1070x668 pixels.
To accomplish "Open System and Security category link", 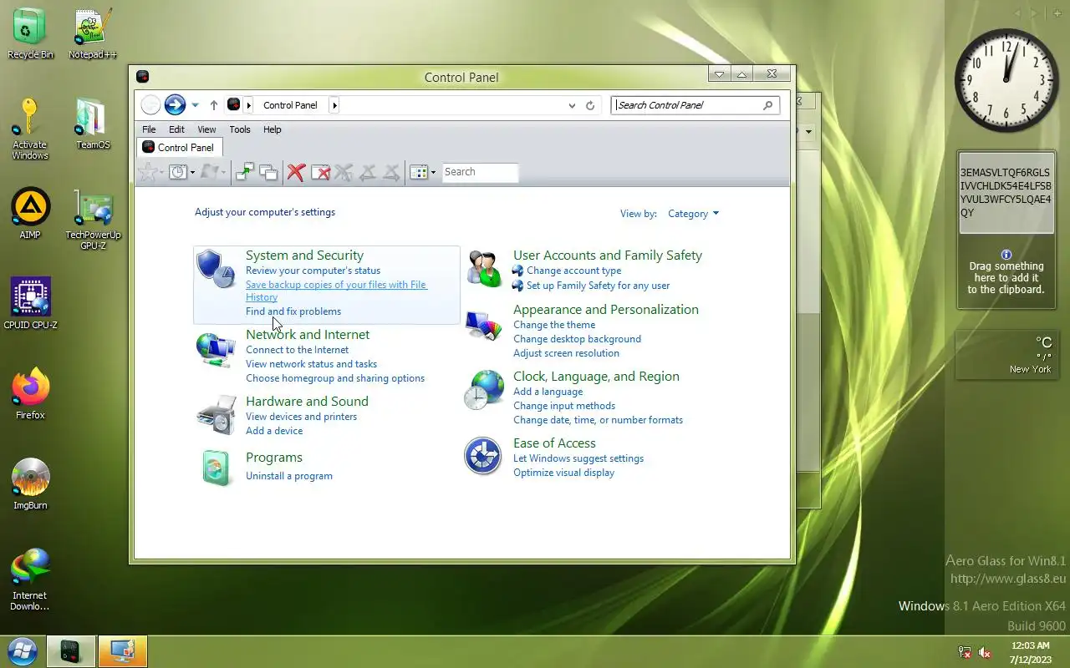I will [x=304, y=256].
